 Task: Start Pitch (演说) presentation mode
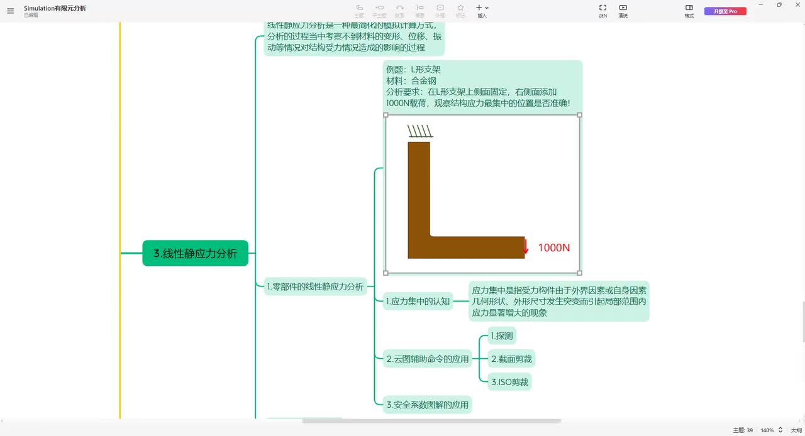tap(623, 10)
